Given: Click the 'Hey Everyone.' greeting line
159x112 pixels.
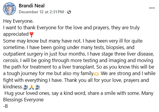Looking at the screenshot, I should coord(18,21).
